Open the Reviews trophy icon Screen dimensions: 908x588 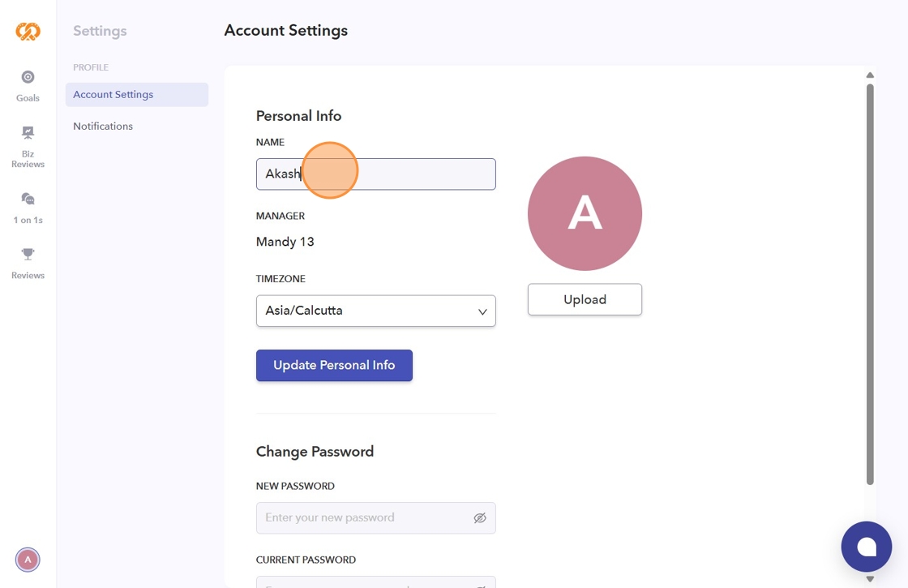(x=28, y=255)
